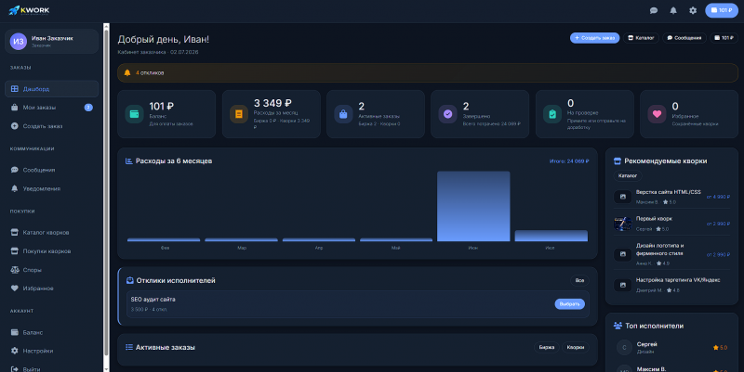Screen dimensions: 744x372
Task: Click the wallet icon on balance card
Action: [134, 114]
